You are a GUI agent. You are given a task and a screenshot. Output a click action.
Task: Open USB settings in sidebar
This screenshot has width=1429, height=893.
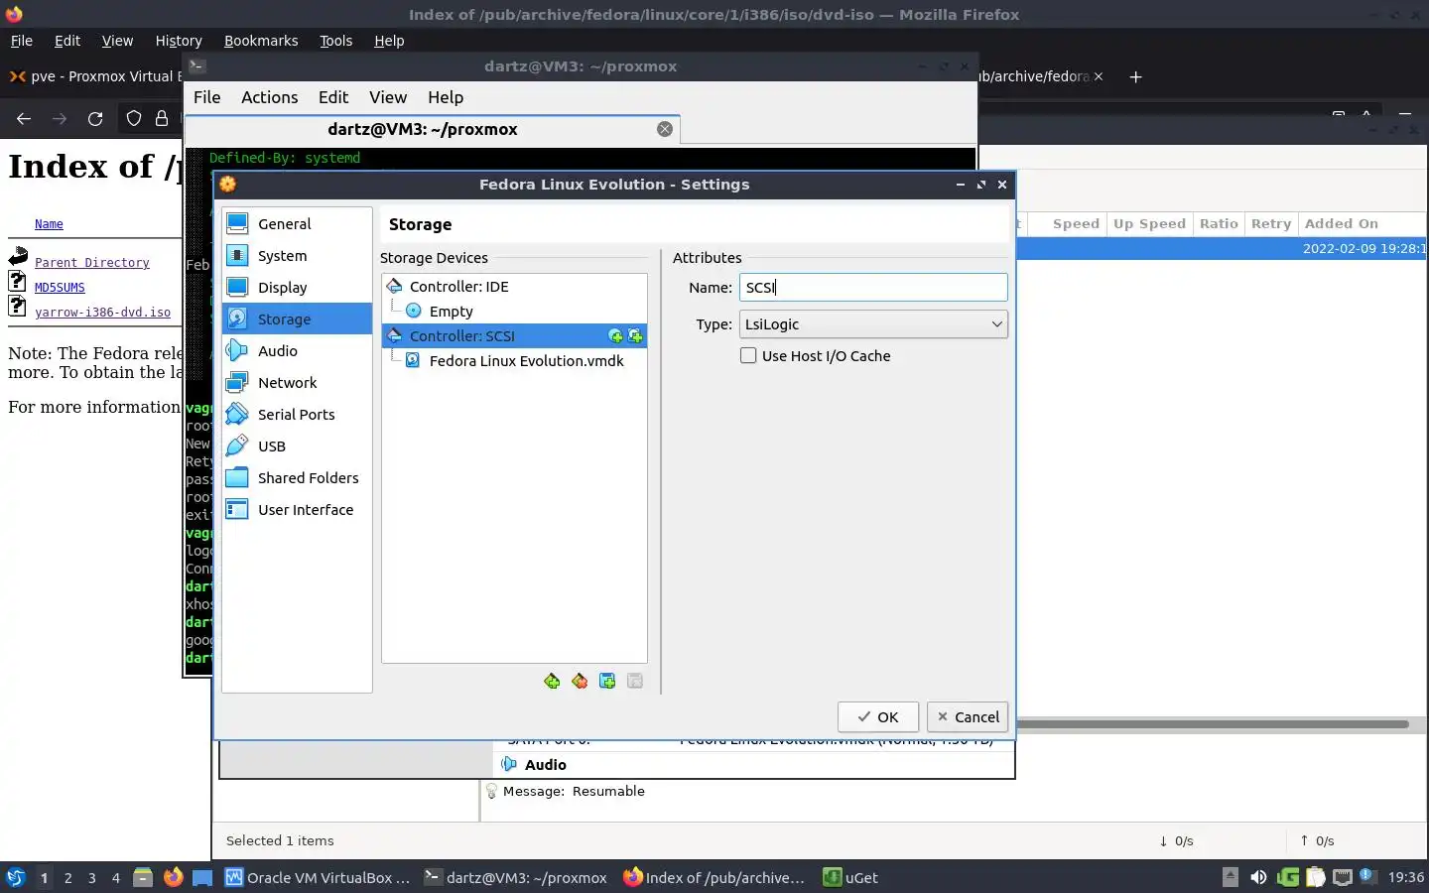click(297, 446)
